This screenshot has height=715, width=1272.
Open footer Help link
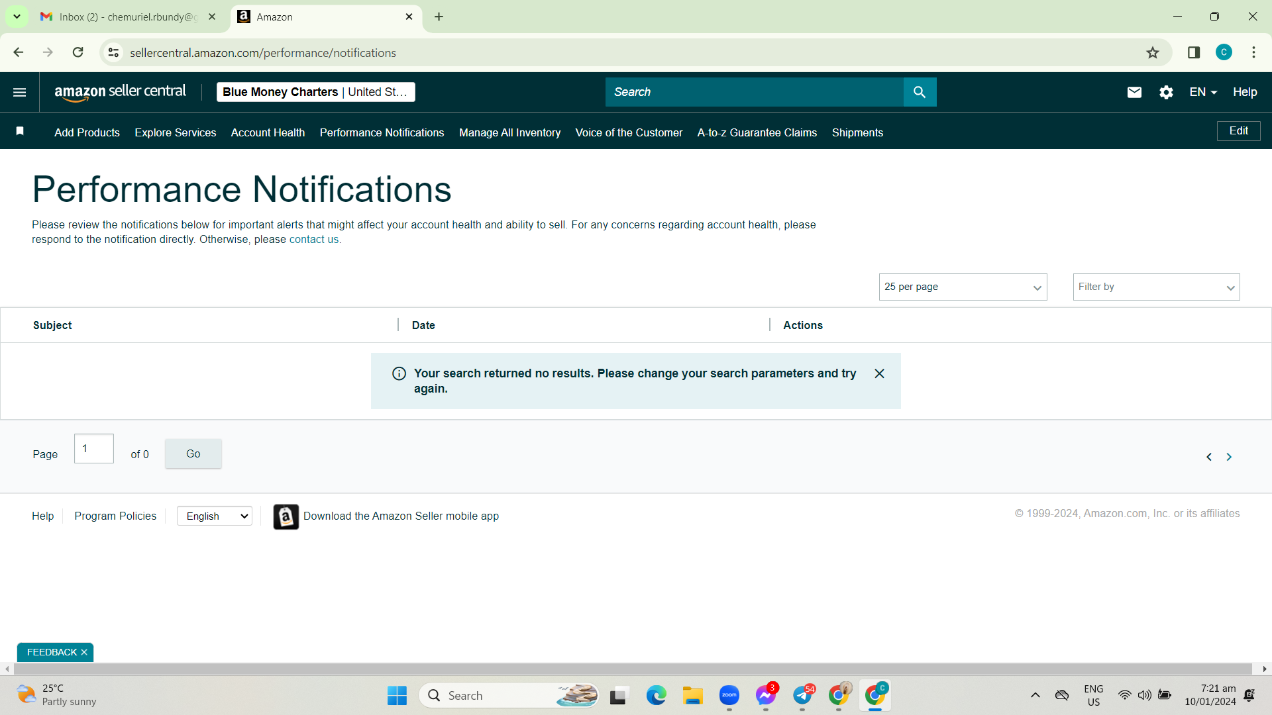(x=42, y=516)
